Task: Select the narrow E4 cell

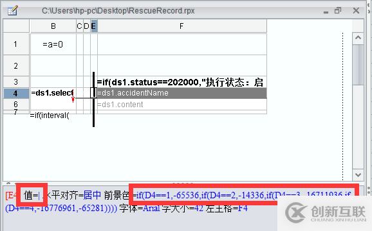Action: point(93,92)
